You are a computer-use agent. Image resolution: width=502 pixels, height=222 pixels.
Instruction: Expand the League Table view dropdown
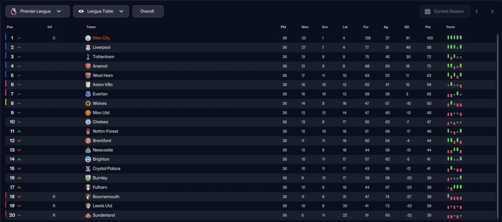pyautogui.click(x=101, y=11)
